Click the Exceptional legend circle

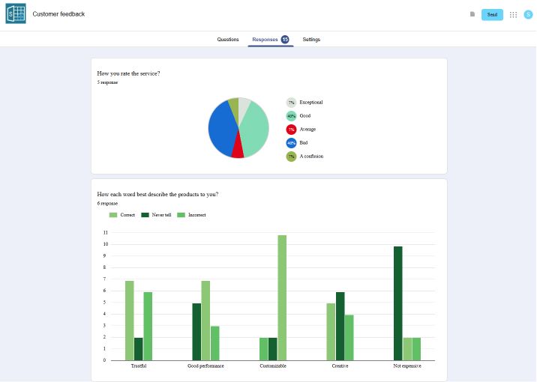(x=291, y=102)
